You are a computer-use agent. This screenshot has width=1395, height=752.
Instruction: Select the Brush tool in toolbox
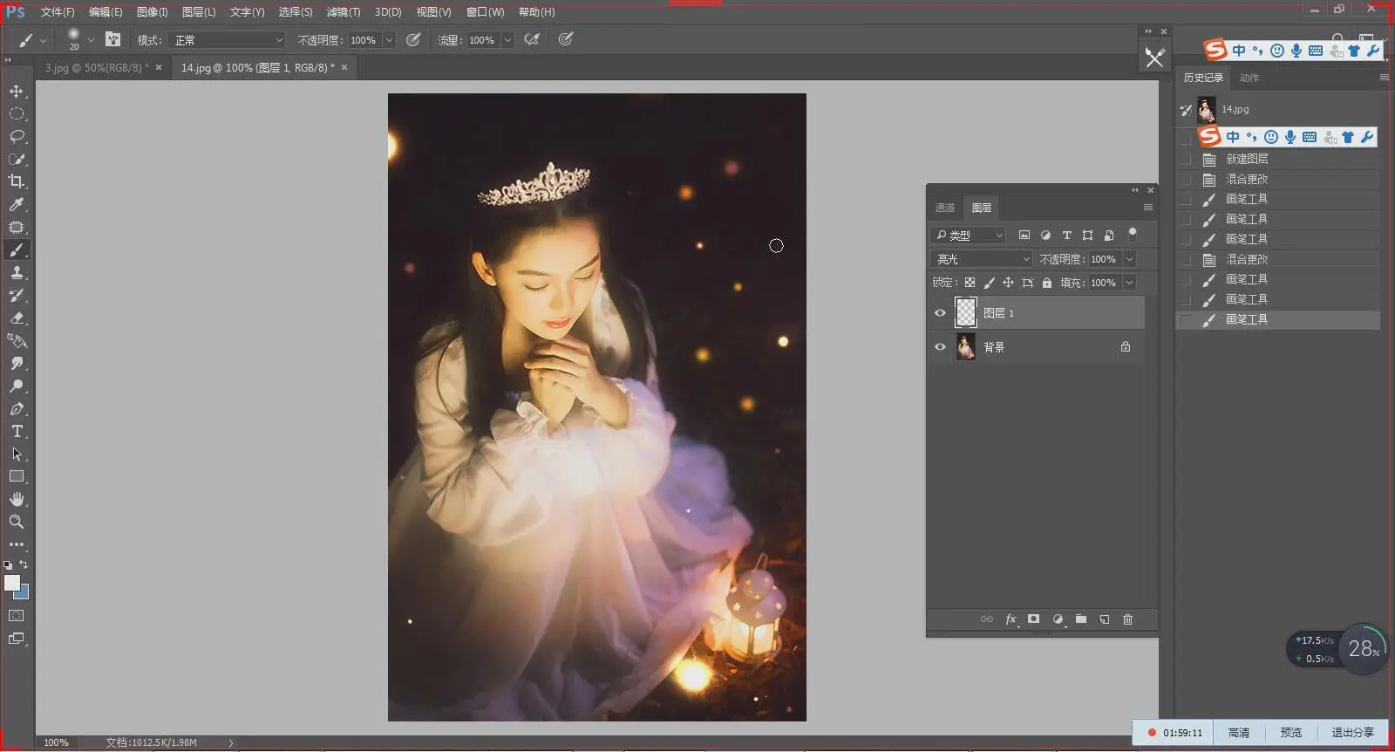point(17,250)
